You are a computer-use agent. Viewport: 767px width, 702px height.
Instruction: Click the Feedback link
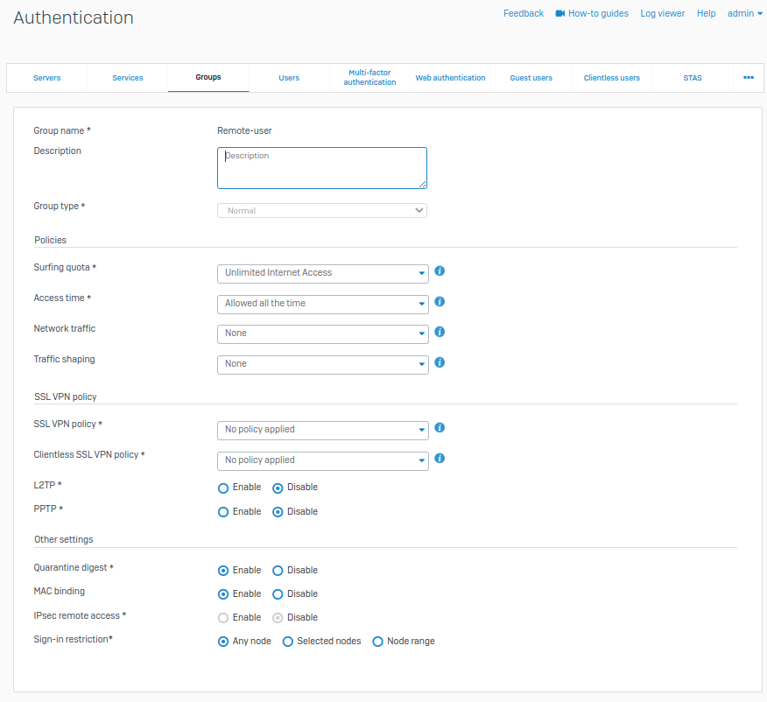[523, 14]
